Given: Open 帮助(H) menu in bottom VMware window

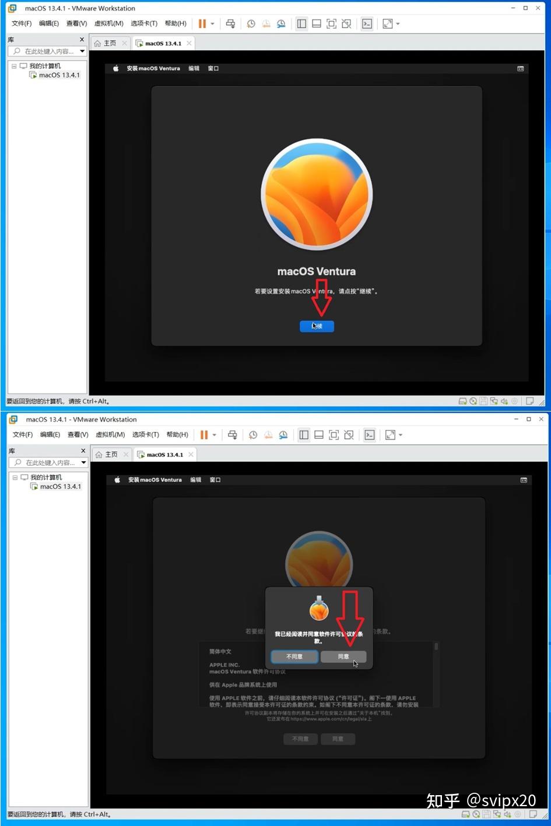Looking at the screenshot, I should coord(177,434).
